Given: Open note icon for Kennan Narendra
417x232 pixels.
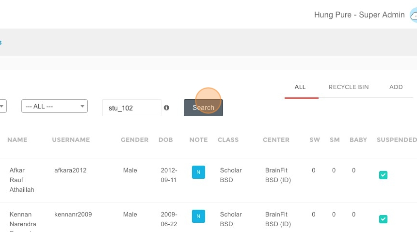Looking at the screenshot, I should 198,216.
